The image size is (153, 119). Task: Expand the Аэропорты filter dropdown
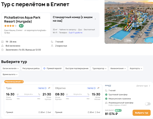[136, 68]
